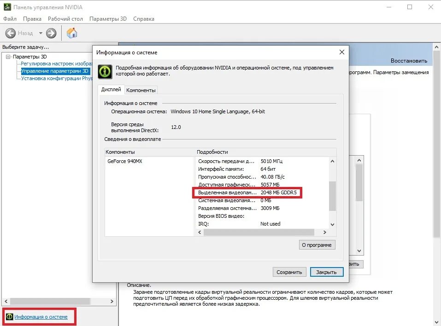Click details list scroll down arrow

(x=332, y=225)
